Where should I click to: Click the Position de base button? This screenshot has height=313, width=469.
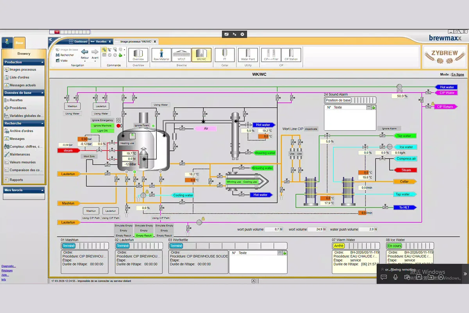point(338,100)
